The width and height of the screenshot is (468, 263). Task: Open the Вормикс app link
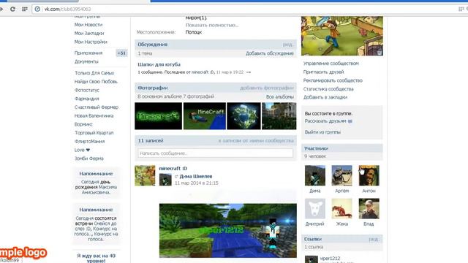[83, 124]
